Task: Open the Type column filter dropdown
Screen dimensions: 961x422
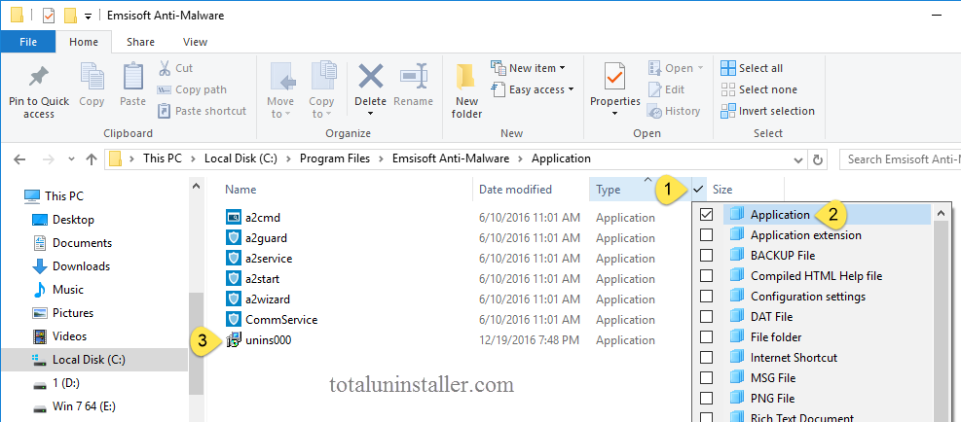Action: [x=699, y=190]
